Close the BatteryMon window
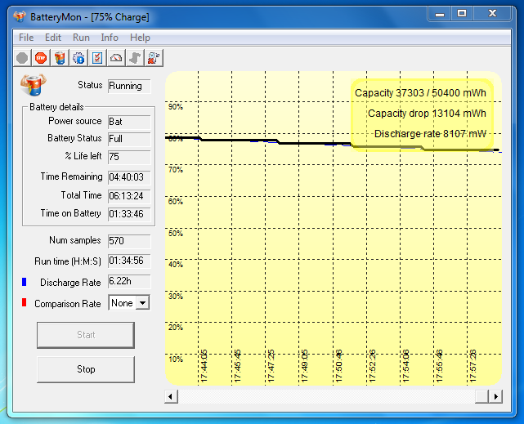 point(492,14)
